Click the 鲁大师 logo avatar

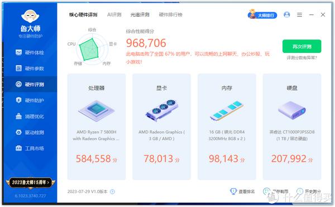[x=30, y=16]
